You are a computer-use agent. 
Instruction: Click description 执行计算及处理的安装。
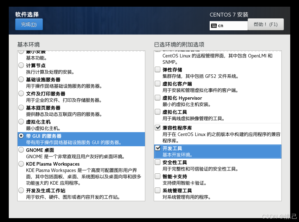click(50, 72)
